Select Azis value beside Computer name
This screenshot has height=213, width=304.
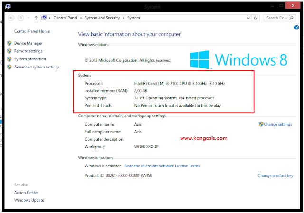pos(138,124)
